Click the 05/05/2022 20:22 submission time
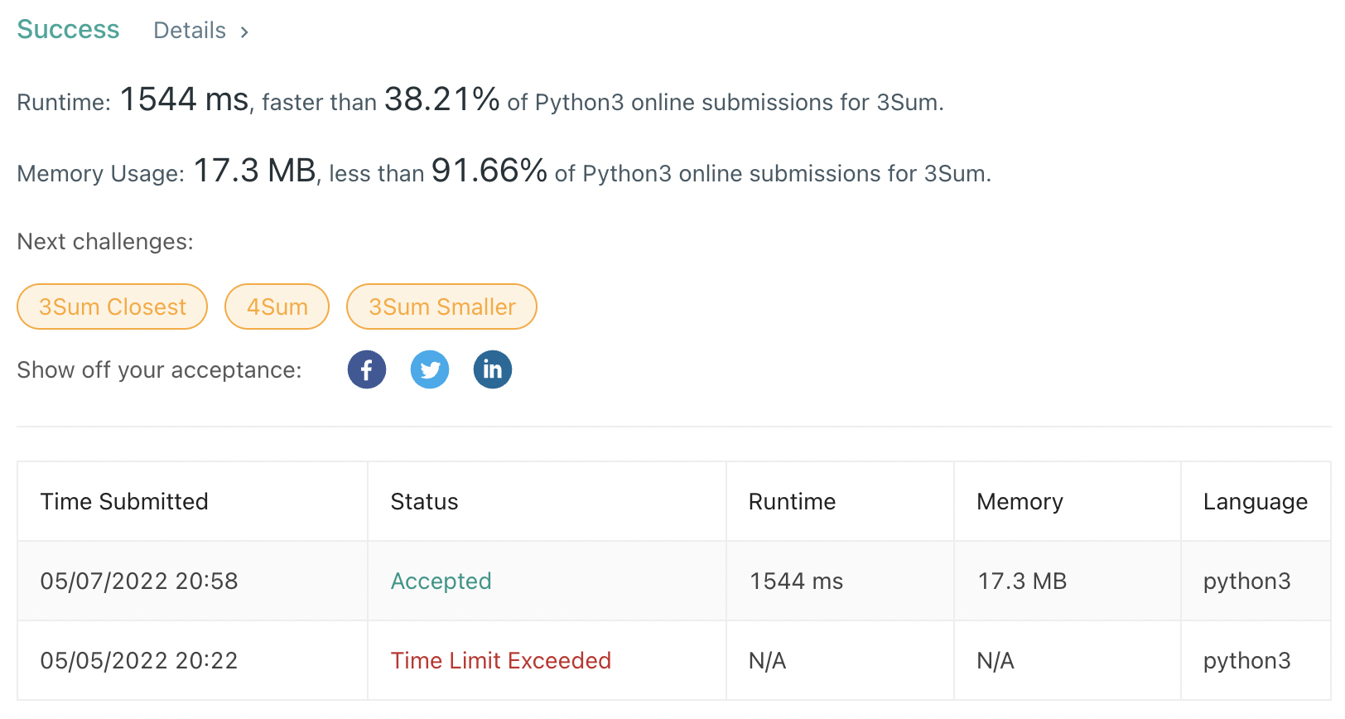1345x719 pixels. point(139,660)
